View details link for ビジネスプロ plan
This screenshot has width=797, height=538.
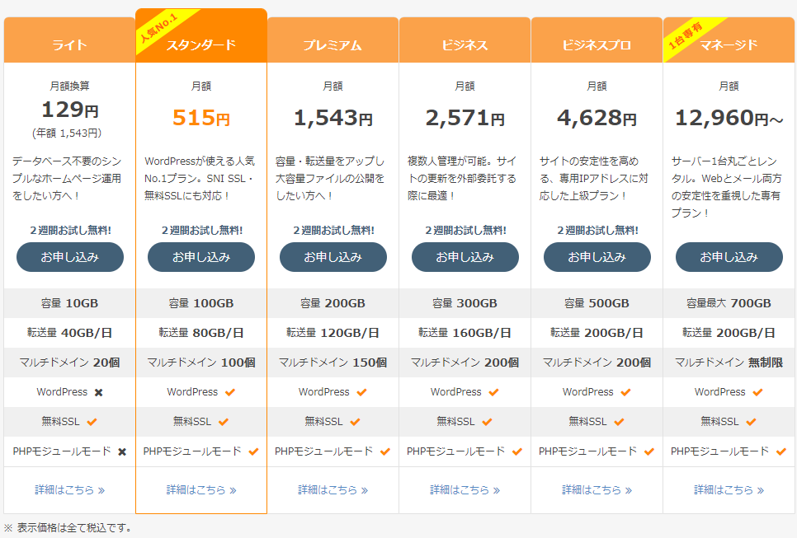597,489
